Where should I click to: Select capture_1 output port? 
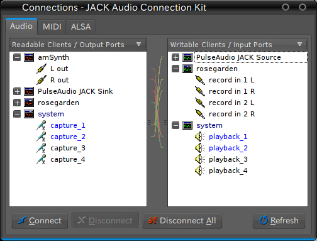coord(68,125)
